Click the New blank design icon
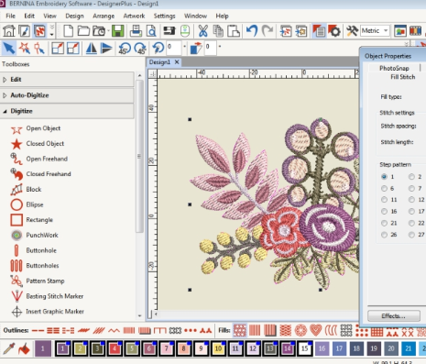This screenshot has width=426, height=364. [x=68, y=31]
